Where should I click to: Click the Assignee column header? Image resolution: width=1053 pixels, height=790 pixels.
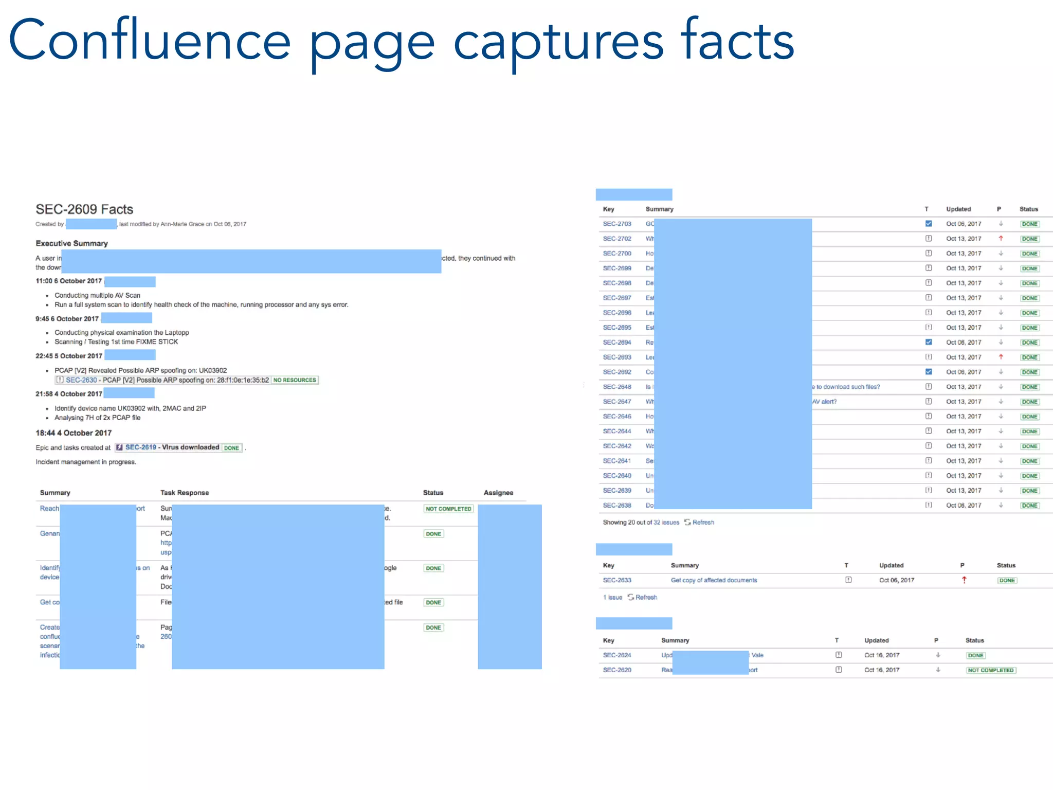coord(498,493)
